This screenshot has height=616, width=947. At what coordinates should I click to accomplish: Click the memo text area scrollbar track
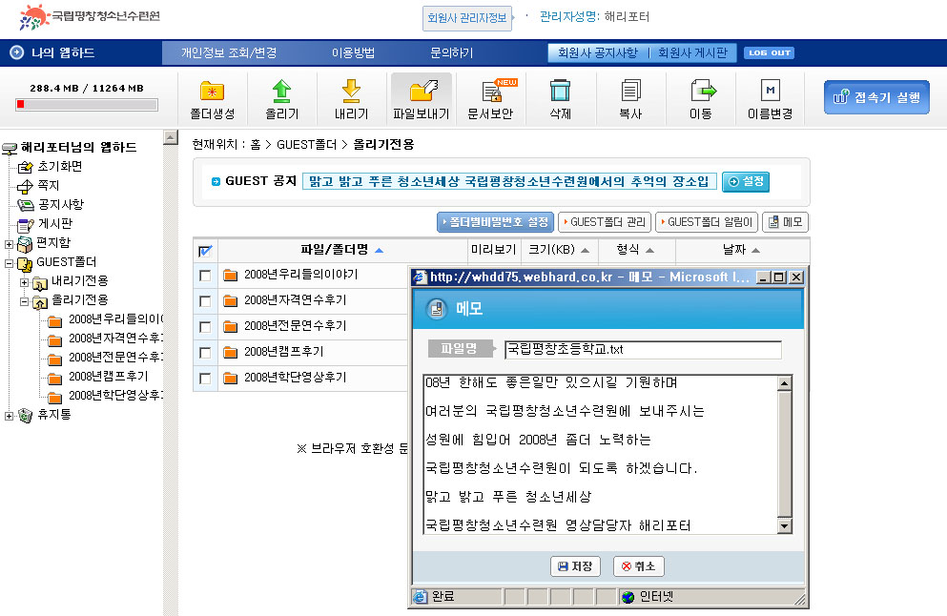(x=785, y=455)
